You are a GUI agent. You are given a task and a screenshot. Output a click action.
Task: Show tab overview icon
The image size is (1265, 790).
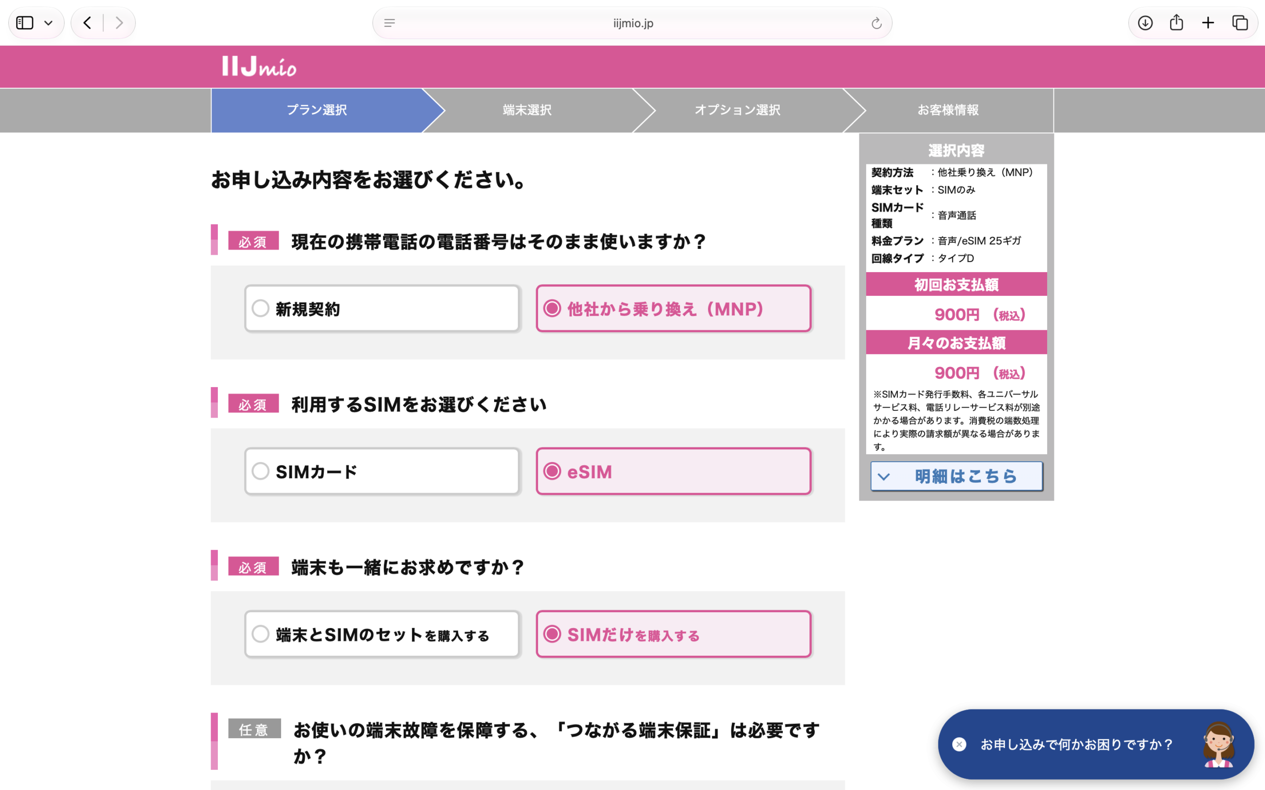[1240, 23]
